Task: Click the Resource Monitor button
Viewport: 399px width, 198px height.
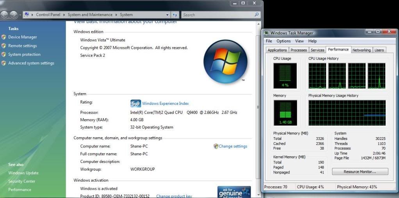Action: pos(360,171)
